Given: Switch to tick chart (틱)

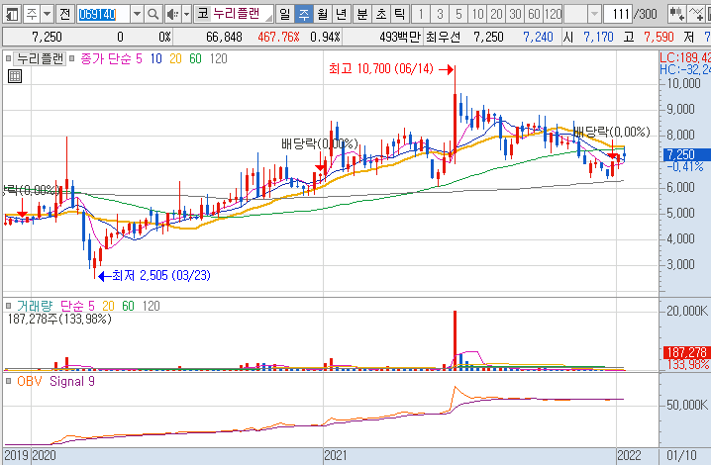Looking at the screenshot, I should click(399, 15).
